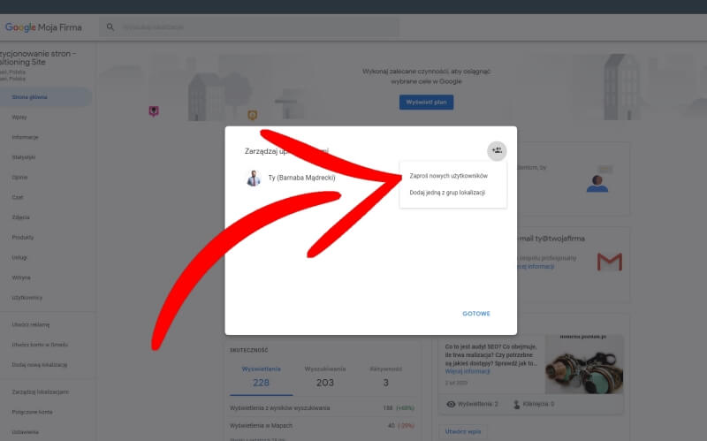Open 'Czat' in the sidebar
This screenshot has height=441, width=707.
(18, 197)
